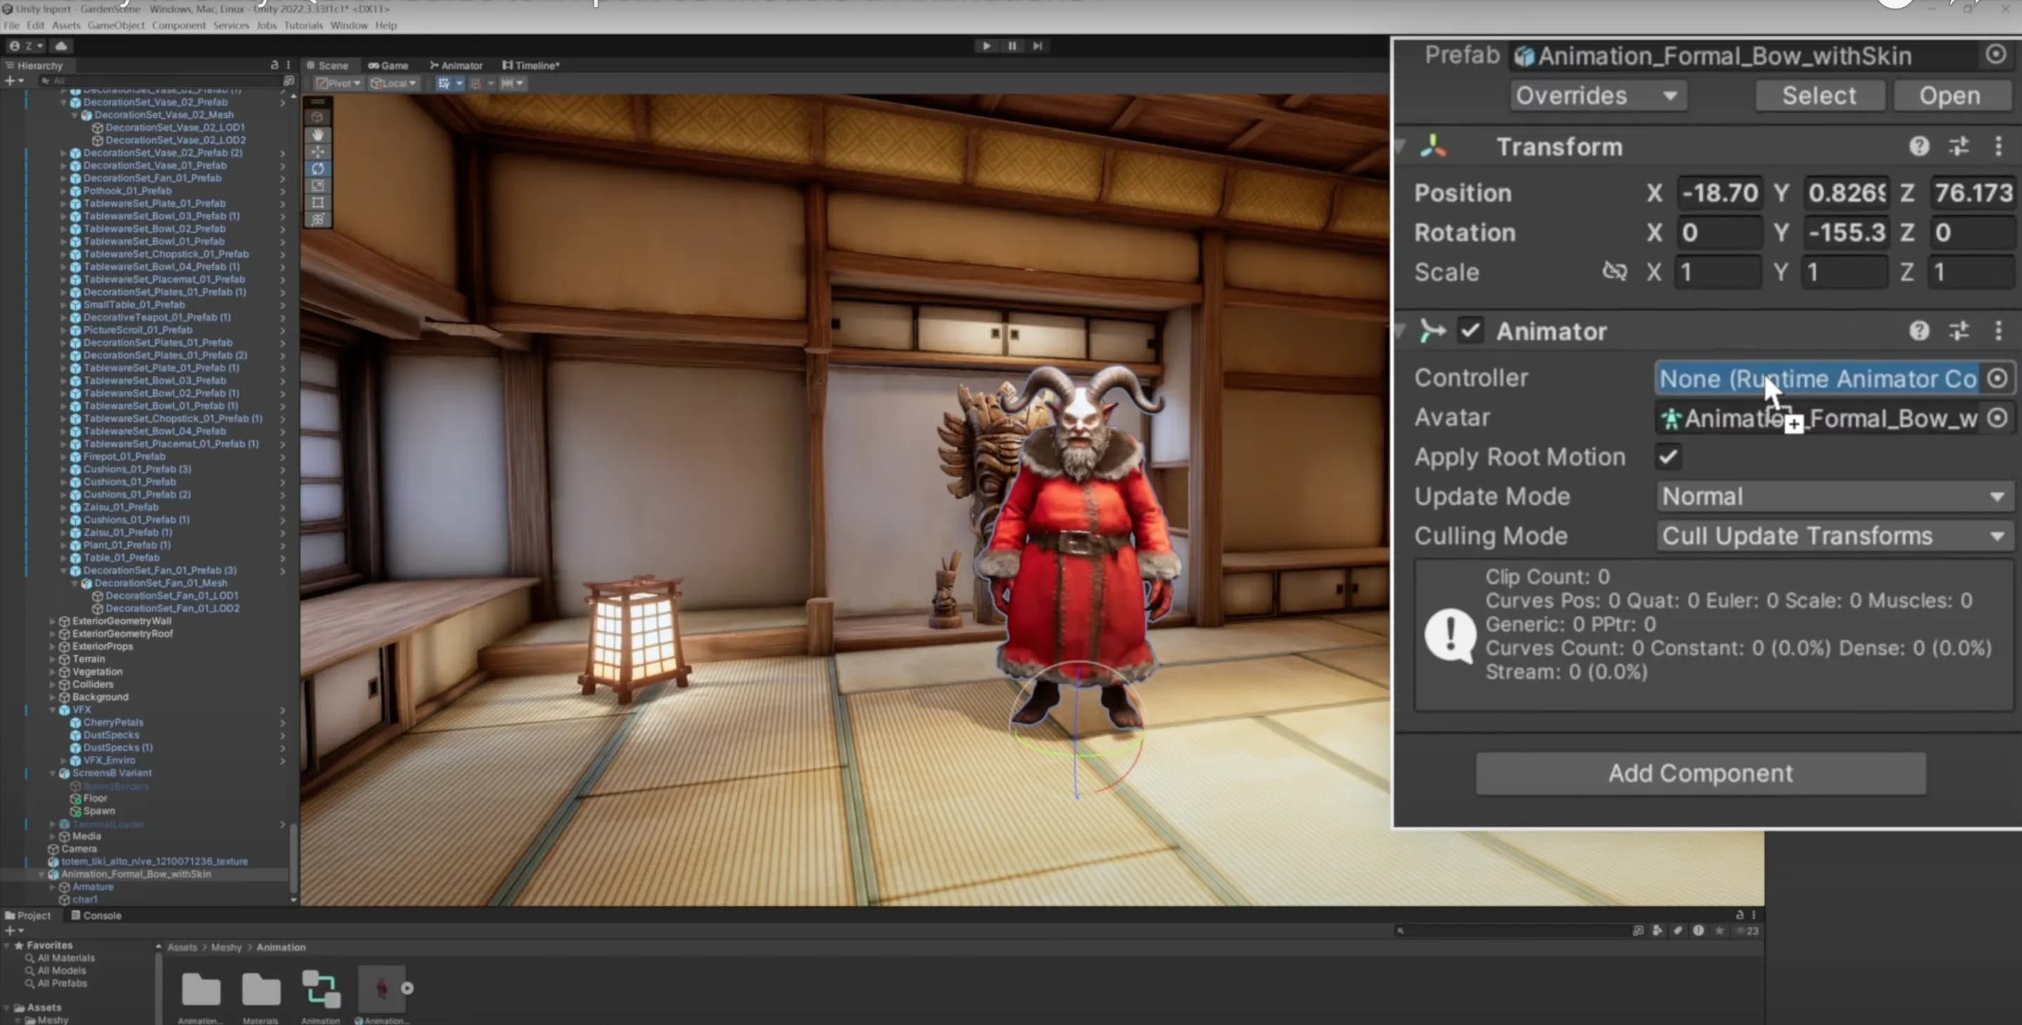Open the Update Mode dropdown set to Normal
The width and height of the screenshot is (2022, 1025).
1832,495
